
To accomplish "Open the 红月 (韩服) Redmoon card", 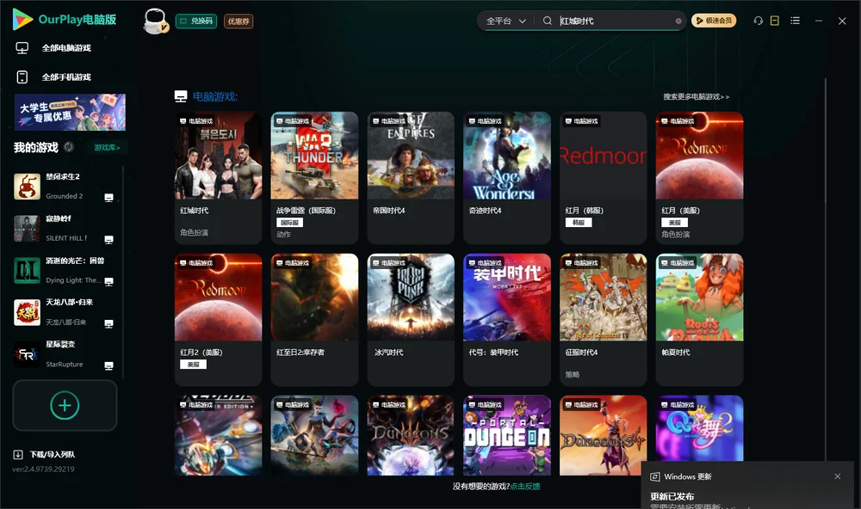I will pyautogui.click(x=603, y=178).
